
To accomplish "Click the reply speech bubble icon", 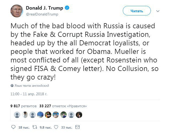I will (13, 128).
